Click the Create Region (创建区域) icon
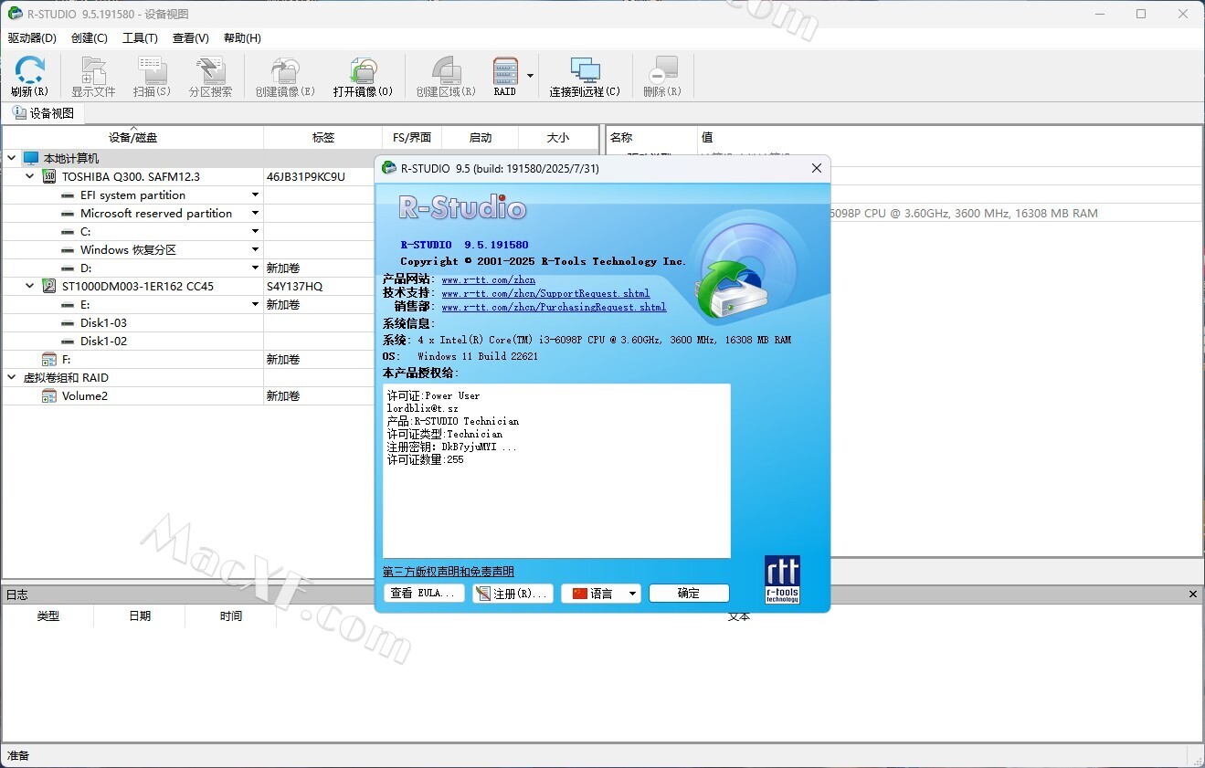This screenshot has height=768, width=1205. pyautogui.click(x=446, y=71)
